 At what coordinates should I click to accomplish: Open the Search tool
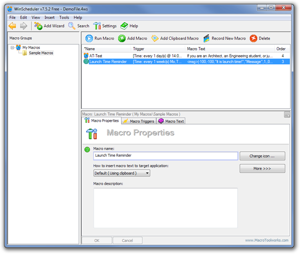tap(79, 26)
